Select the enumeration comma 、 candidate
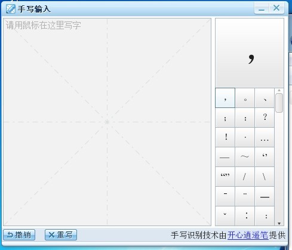 265,98
